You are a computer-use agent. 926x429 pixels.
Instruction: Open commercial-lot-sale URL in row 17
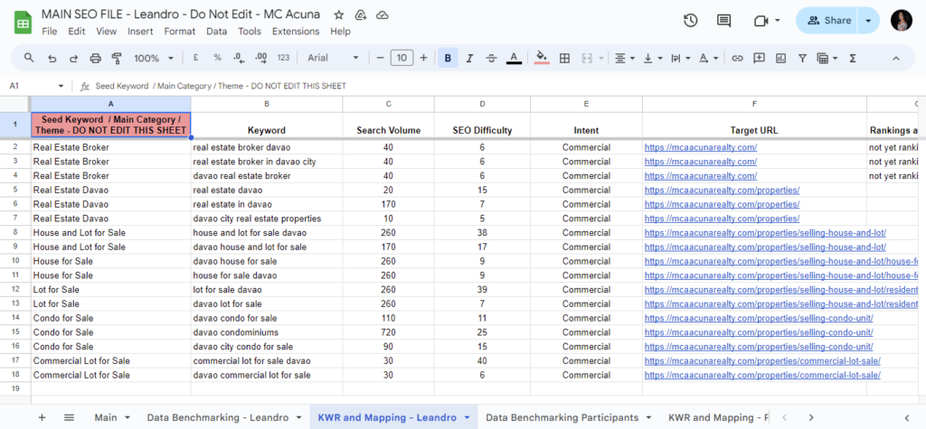(762, 360)
